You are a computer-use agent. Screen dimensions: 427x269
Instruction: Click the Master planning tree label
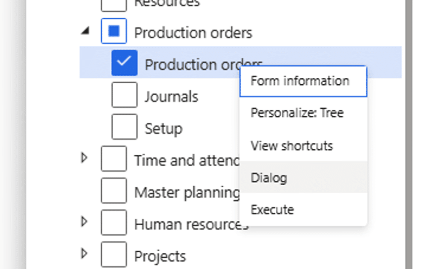(x=186, y=192)
